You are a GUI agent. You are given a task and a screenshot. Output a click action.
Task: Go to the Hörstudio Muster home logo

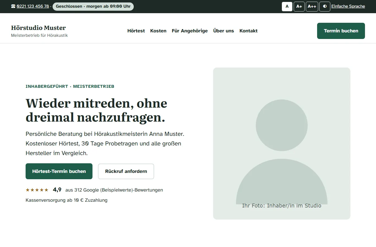(39, 31)
